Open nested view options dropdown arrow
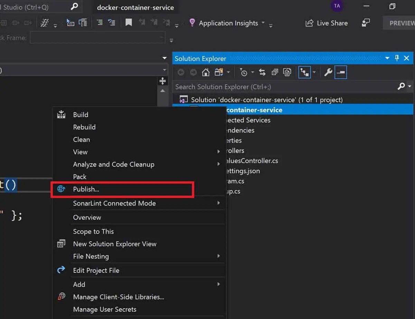The height and width of the screenshot is (319, 415). 314,72
